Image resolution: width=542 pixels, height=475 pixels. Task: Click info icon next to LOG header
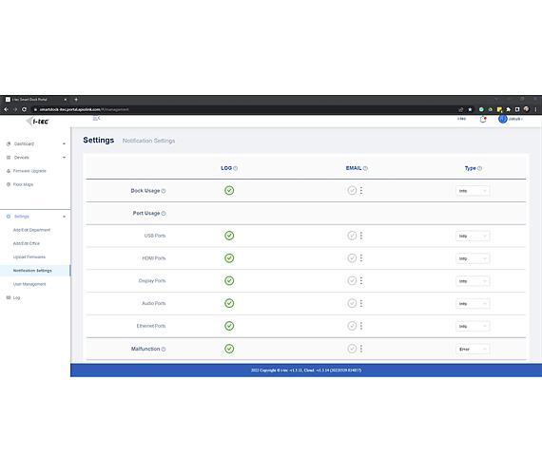236,168
